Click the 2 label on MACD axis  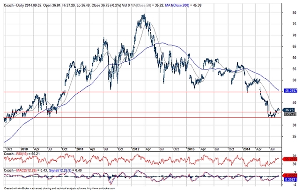pos(295,172)
